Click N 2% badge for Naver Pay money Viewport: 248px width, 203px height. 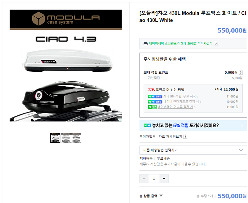152,107
